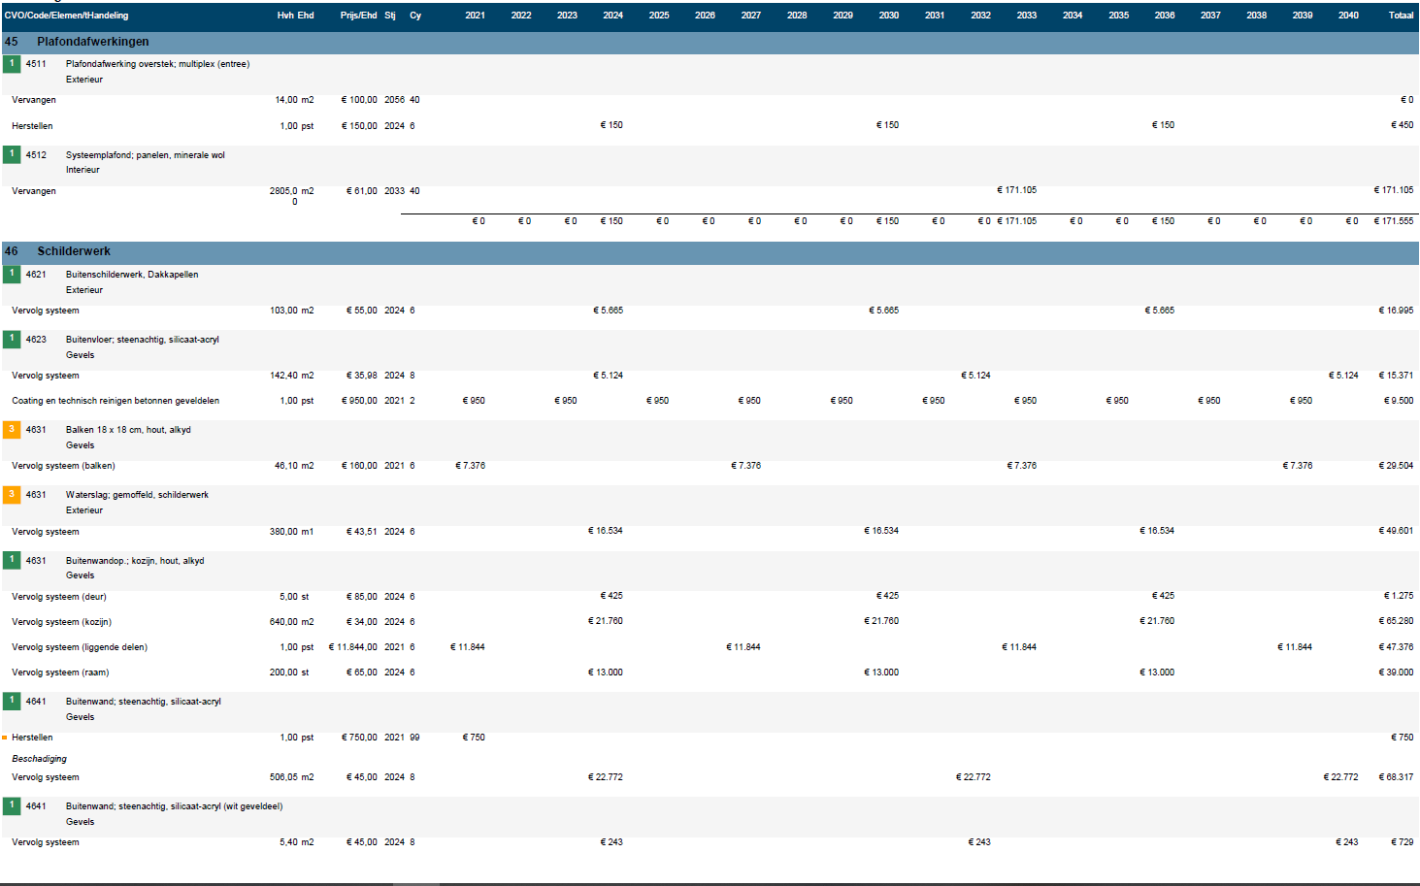Select the 2024 year column header

pyautogui.click(x=612, y=16)
